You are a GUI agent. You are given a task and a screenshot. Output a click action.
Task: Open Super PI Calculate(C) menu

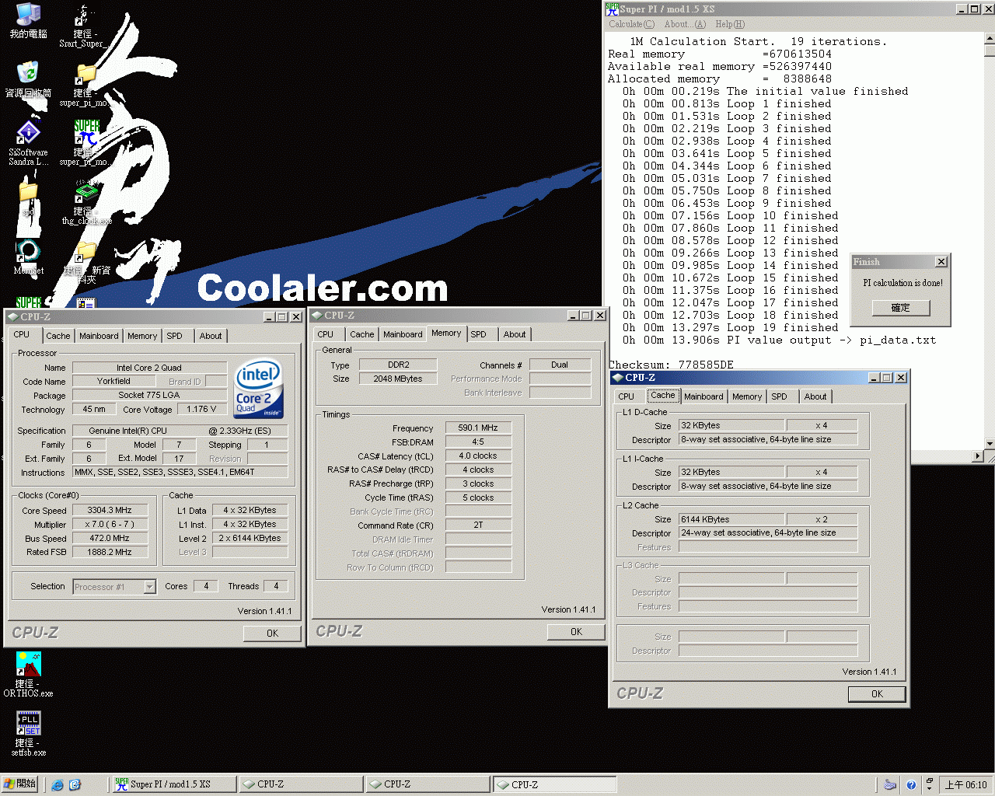click(631, 24)
